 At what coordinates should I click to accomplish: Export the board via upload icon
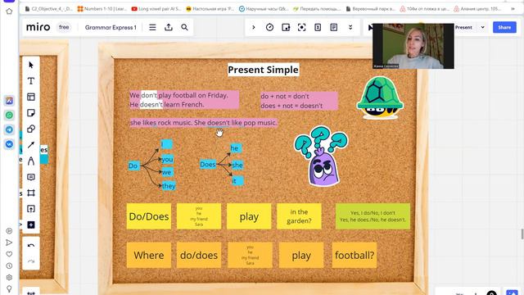[x=169, y=27]
